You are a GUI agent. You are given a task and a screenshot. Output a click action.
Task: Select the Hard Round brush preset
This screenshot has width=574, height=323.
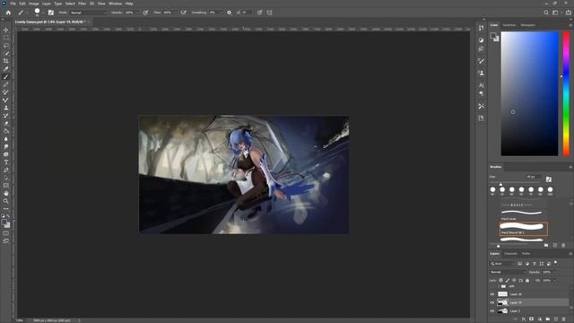(524, 229)
